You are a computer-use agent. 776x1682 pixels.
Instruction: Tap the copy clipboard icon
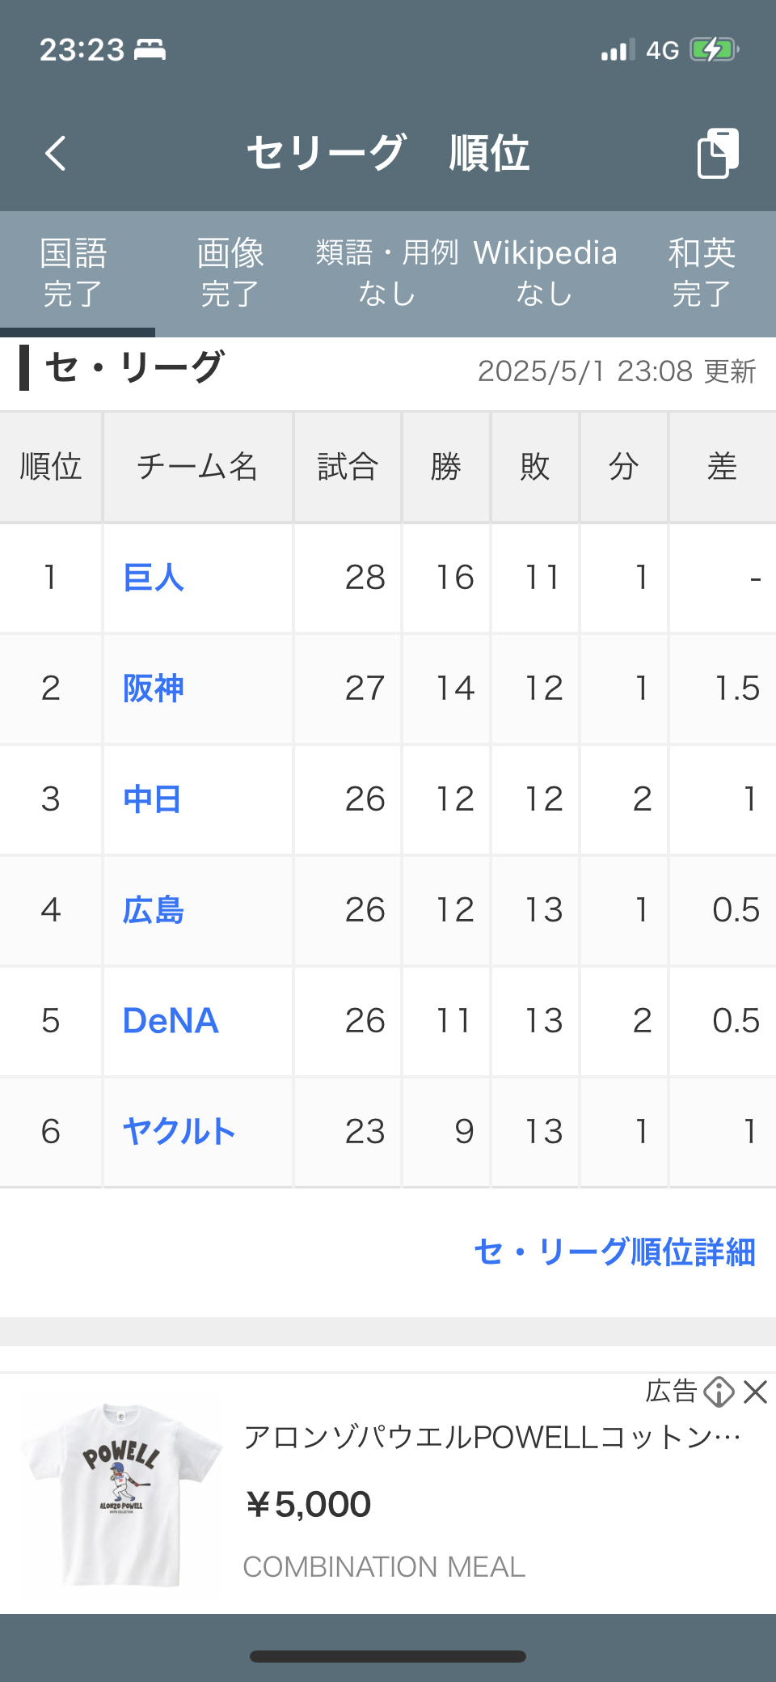718,153
